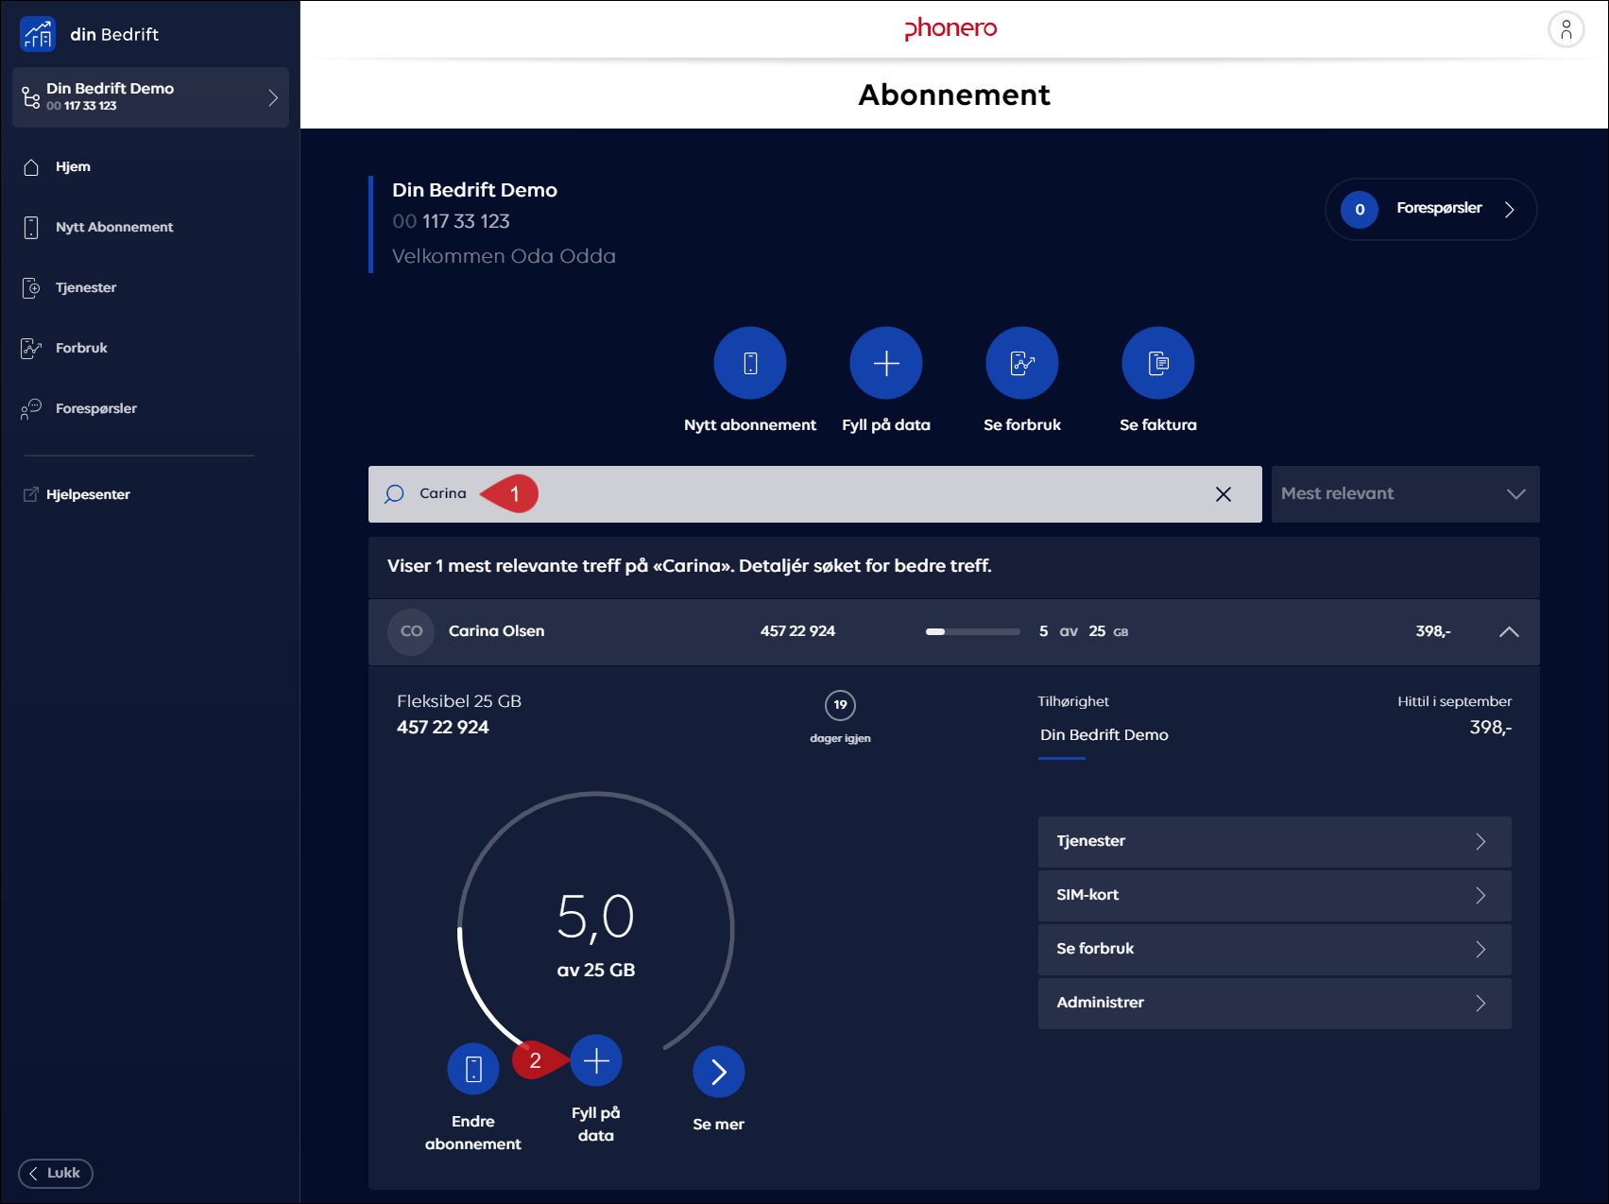This screenshot has height=1204, width=1609.
Task: Open Tjenester in the sidebar menu
Action: pos(86,288)
